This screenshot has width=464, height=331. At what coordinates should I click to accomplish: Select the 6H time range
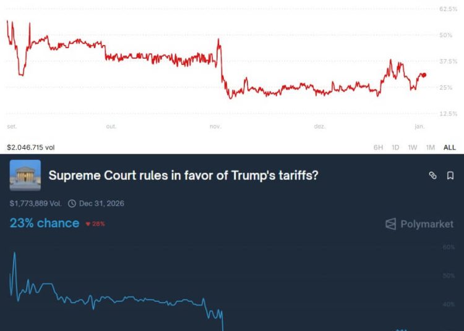[x=378, y=148]
